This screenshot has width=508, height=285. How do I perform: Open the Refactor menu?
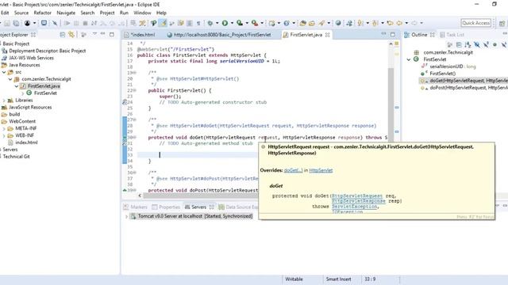point(42,13)
